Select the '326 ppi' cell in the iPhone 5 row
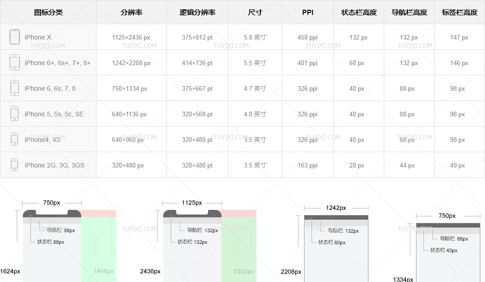Viewport: 485px width, 282px height. click(x=307, y=114)
